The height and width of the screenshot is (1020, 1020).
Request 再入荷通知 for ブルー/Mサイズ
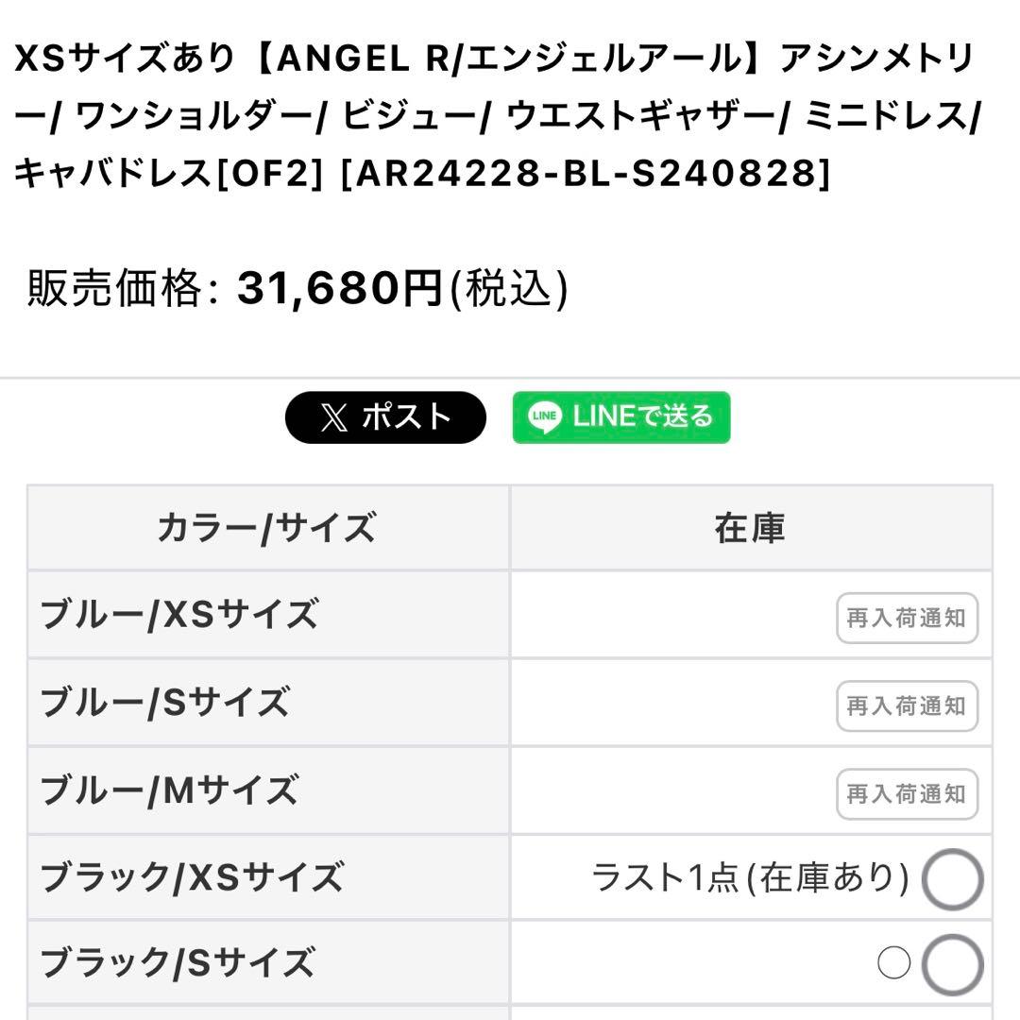906,794
